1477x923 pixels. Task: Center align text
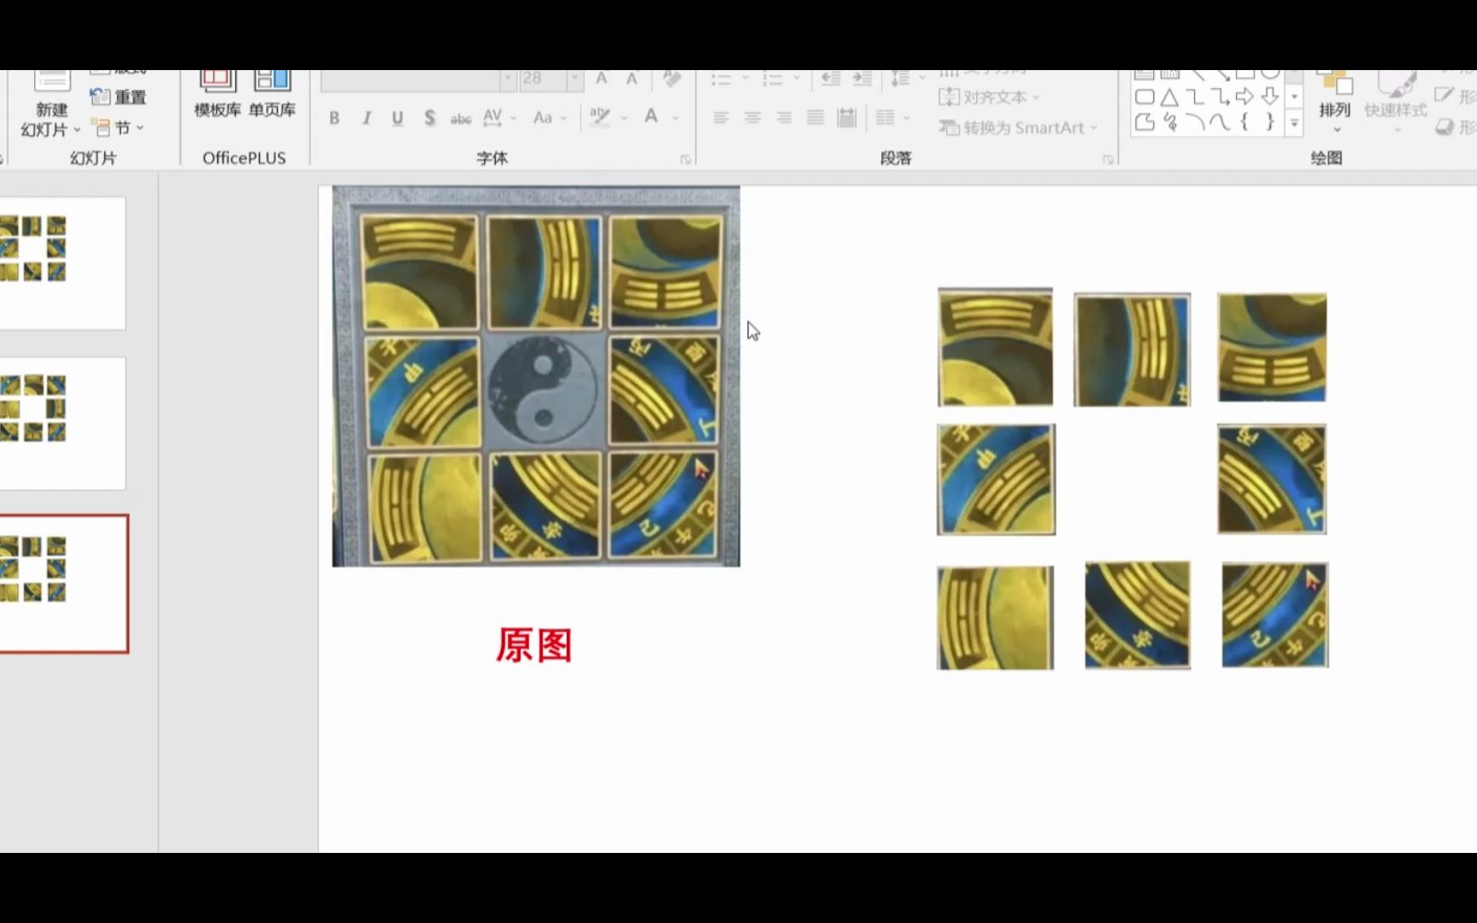click(x=752, y=118)
